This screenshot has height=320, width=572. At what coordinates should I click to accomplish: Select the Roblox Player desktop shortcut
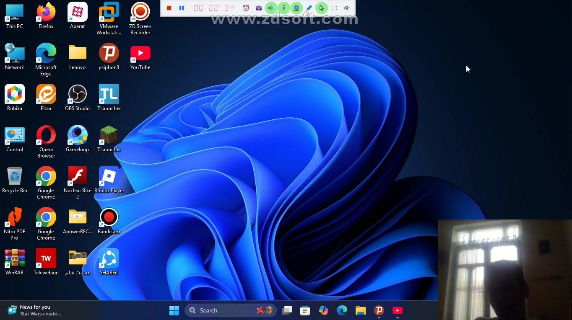[x=109, y=180]
